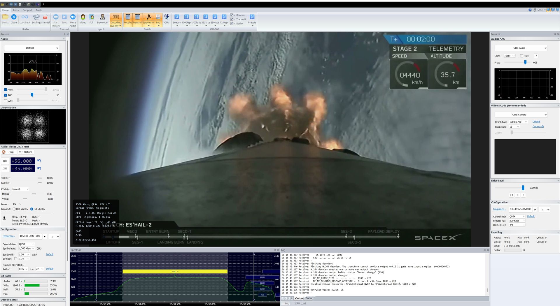560x306 pixels.
Task: Click the Options button under PlutoSDR
Action: pos(26,152)
